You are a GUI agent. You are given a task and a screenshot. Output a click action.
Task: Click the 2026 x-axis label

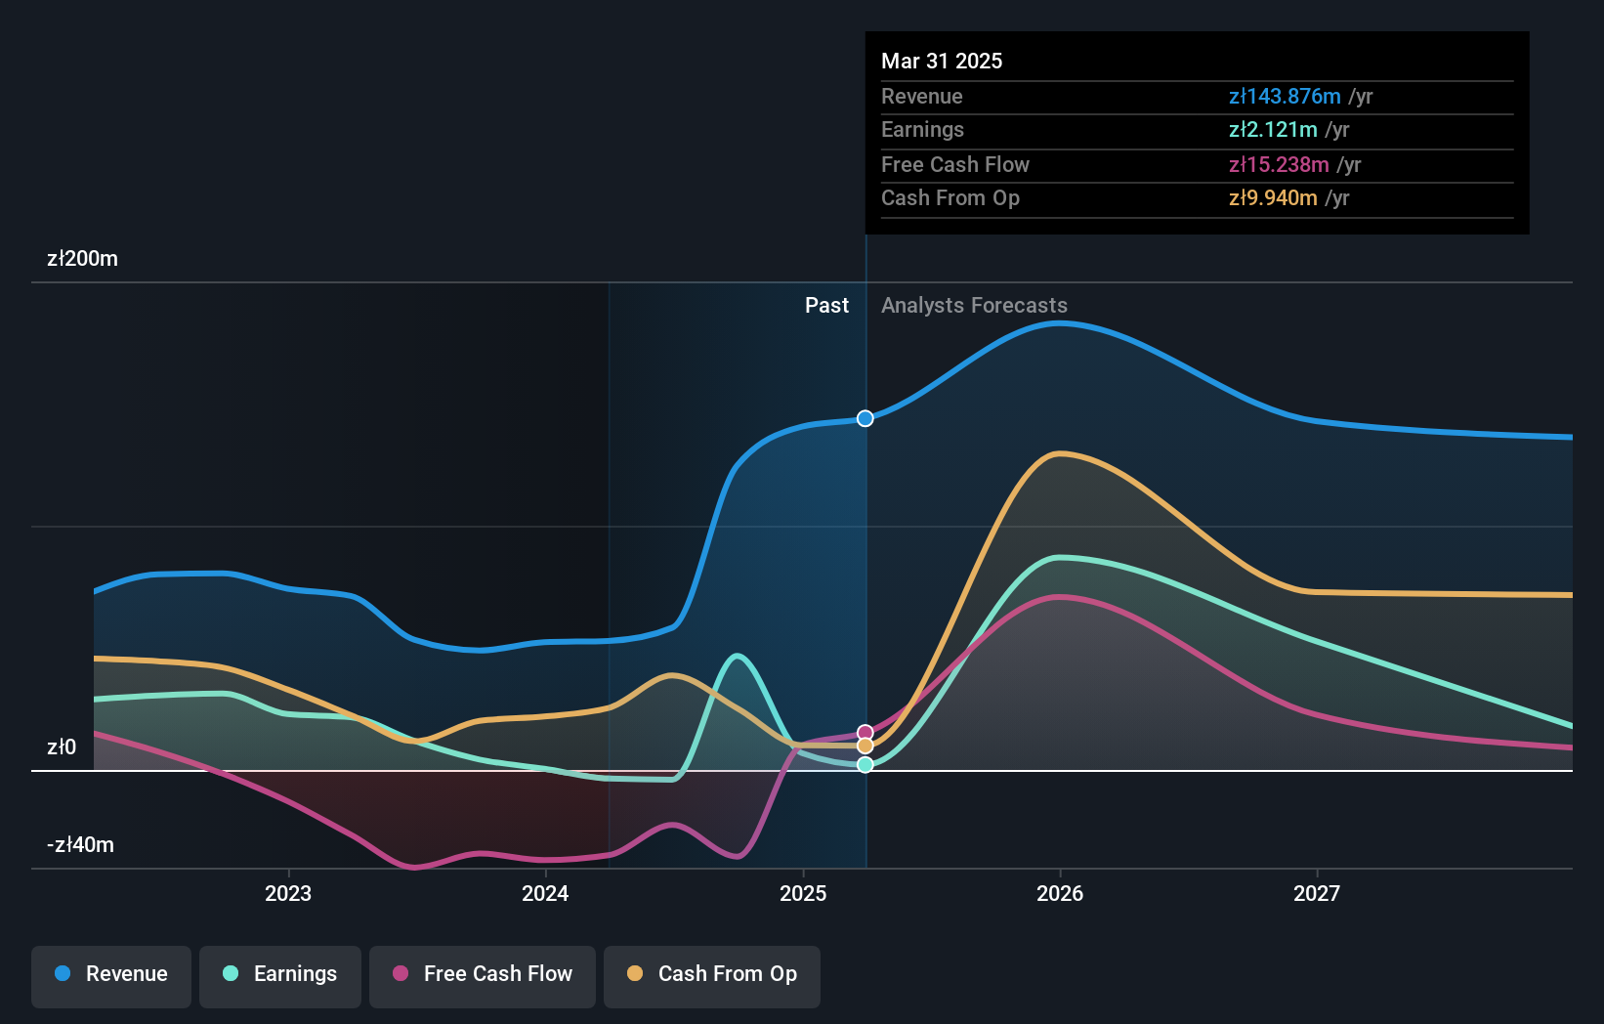pos(1060,893)
